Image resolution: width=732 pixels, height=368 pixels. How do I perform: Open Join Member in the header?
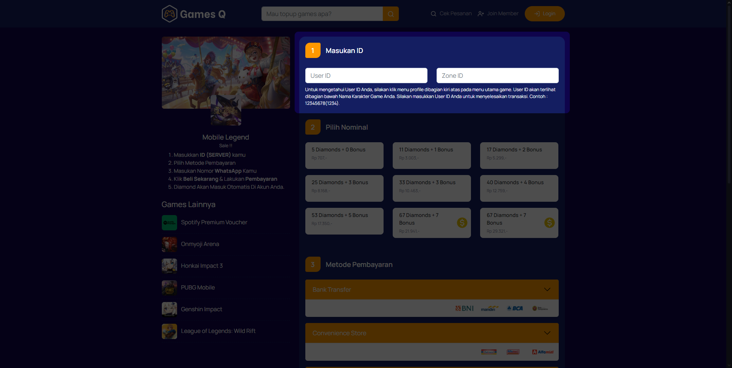coord(498,14)
